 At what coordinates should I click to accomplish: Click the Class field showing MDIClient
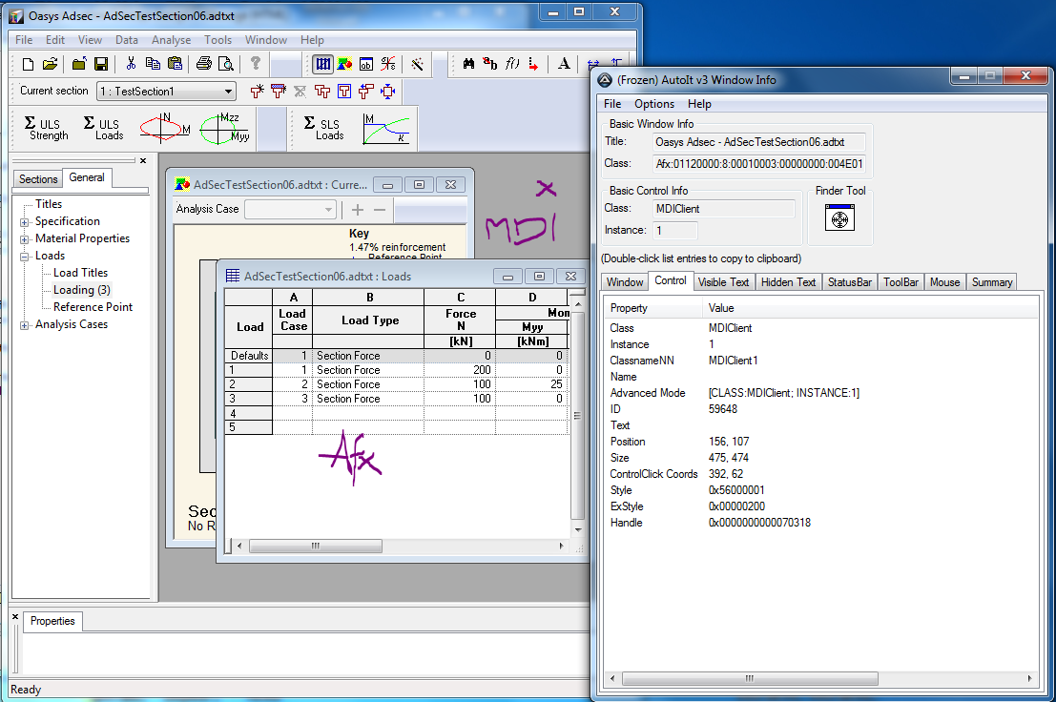pyautogui.click(x=723, y=209)
